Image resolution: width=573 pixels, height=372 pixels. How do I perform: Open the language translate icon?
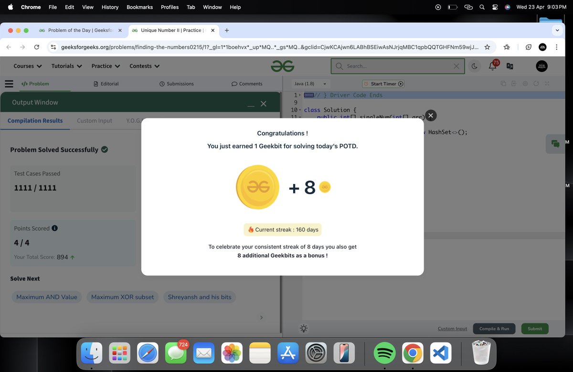click(509, 66)
